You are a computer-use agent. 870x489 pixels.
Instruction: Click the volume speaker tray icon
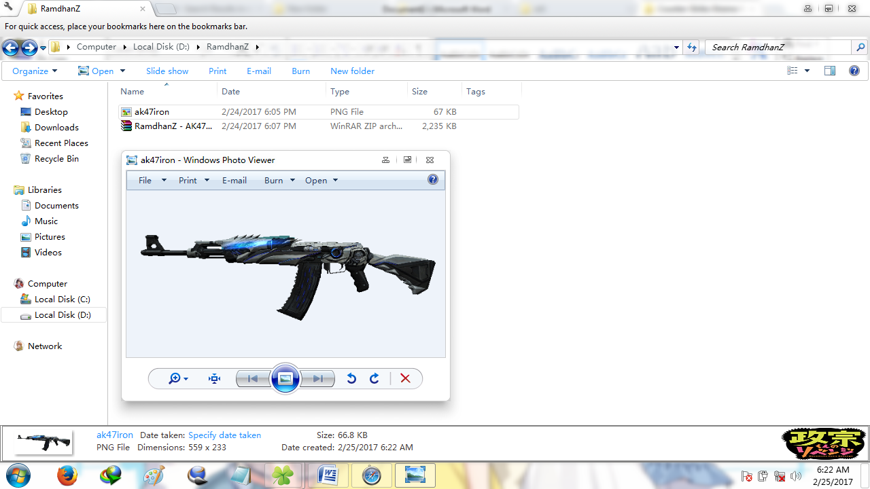coord(797,476)
